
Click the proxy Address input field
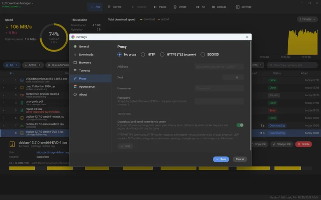[x=219, y=66]
